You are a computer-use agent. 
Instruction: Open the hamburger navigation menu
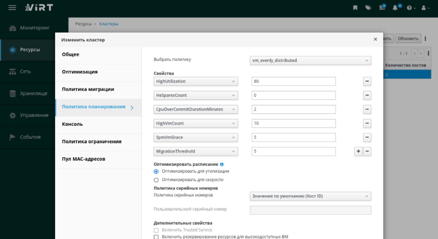[x=12, y=8]
